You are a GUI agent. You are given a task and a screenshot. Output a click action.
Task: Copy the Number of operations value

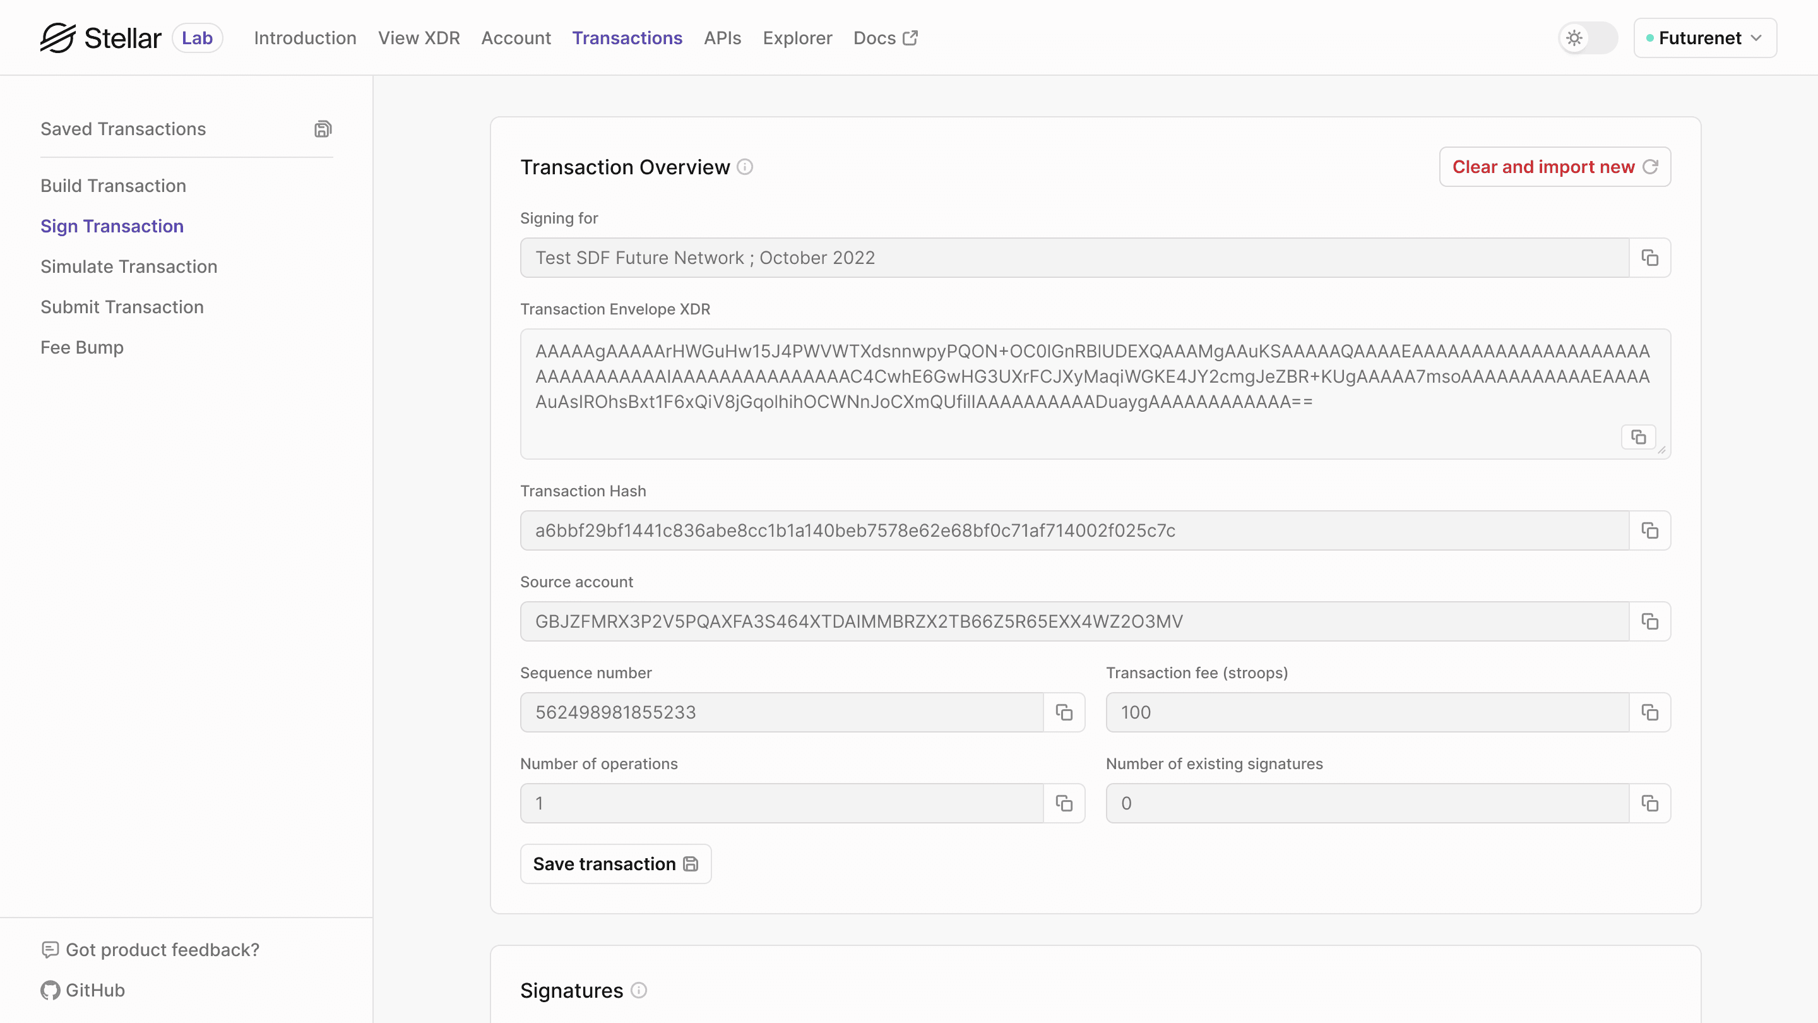click(x=1064, y=803)
